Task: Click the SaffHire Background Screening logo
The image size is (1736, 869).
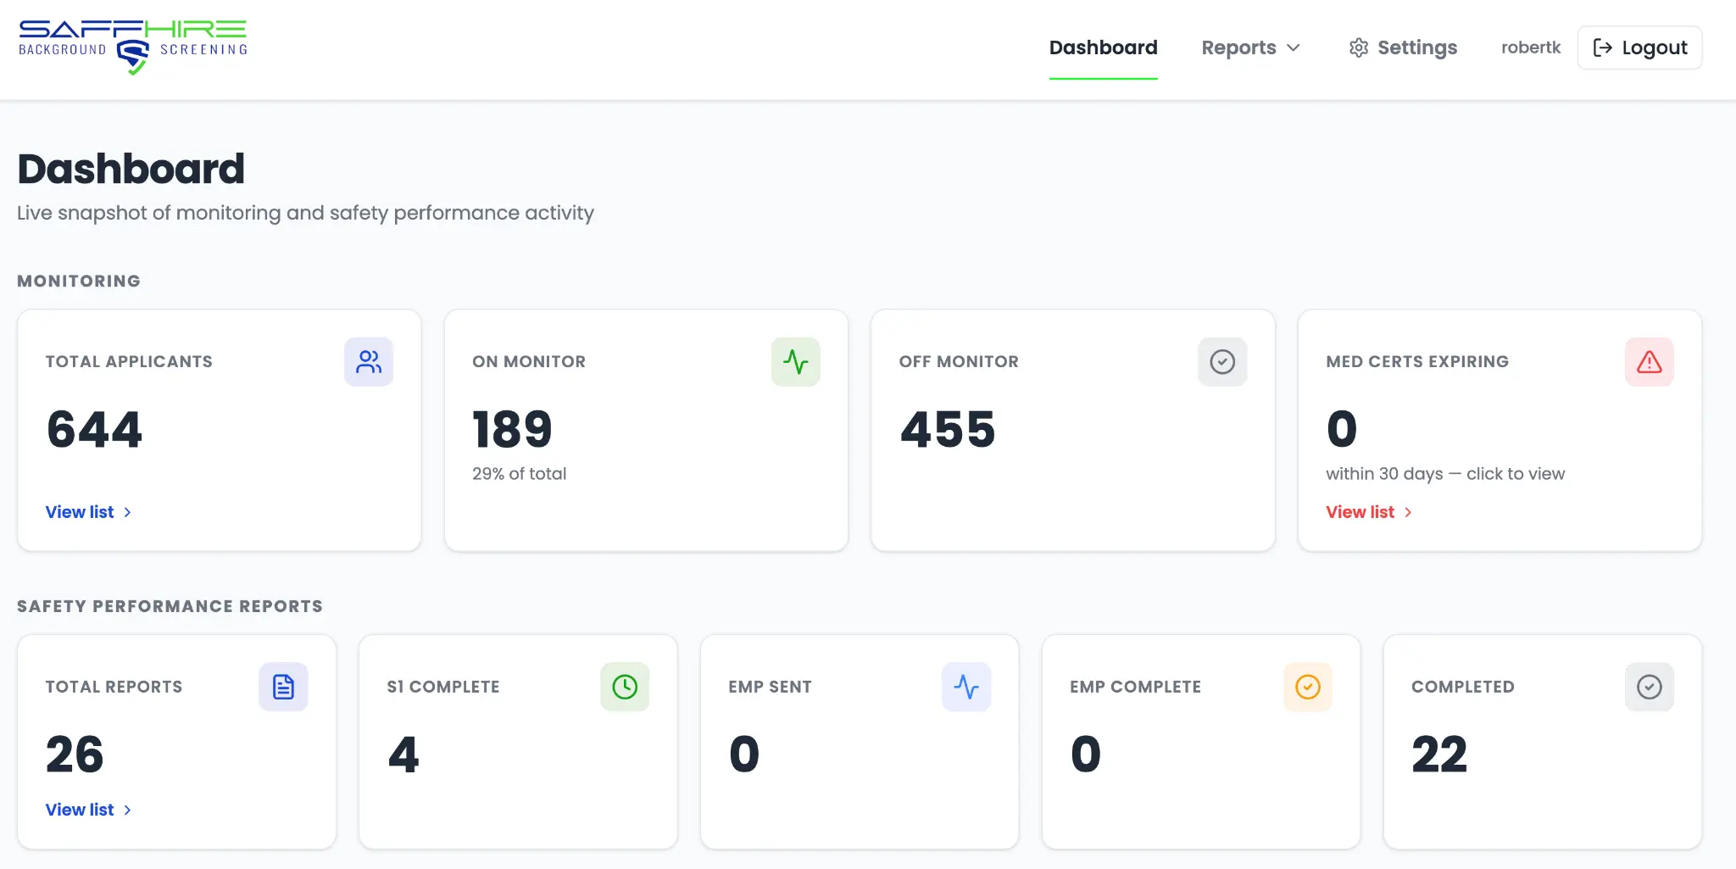Action: (x=132, y=47)
